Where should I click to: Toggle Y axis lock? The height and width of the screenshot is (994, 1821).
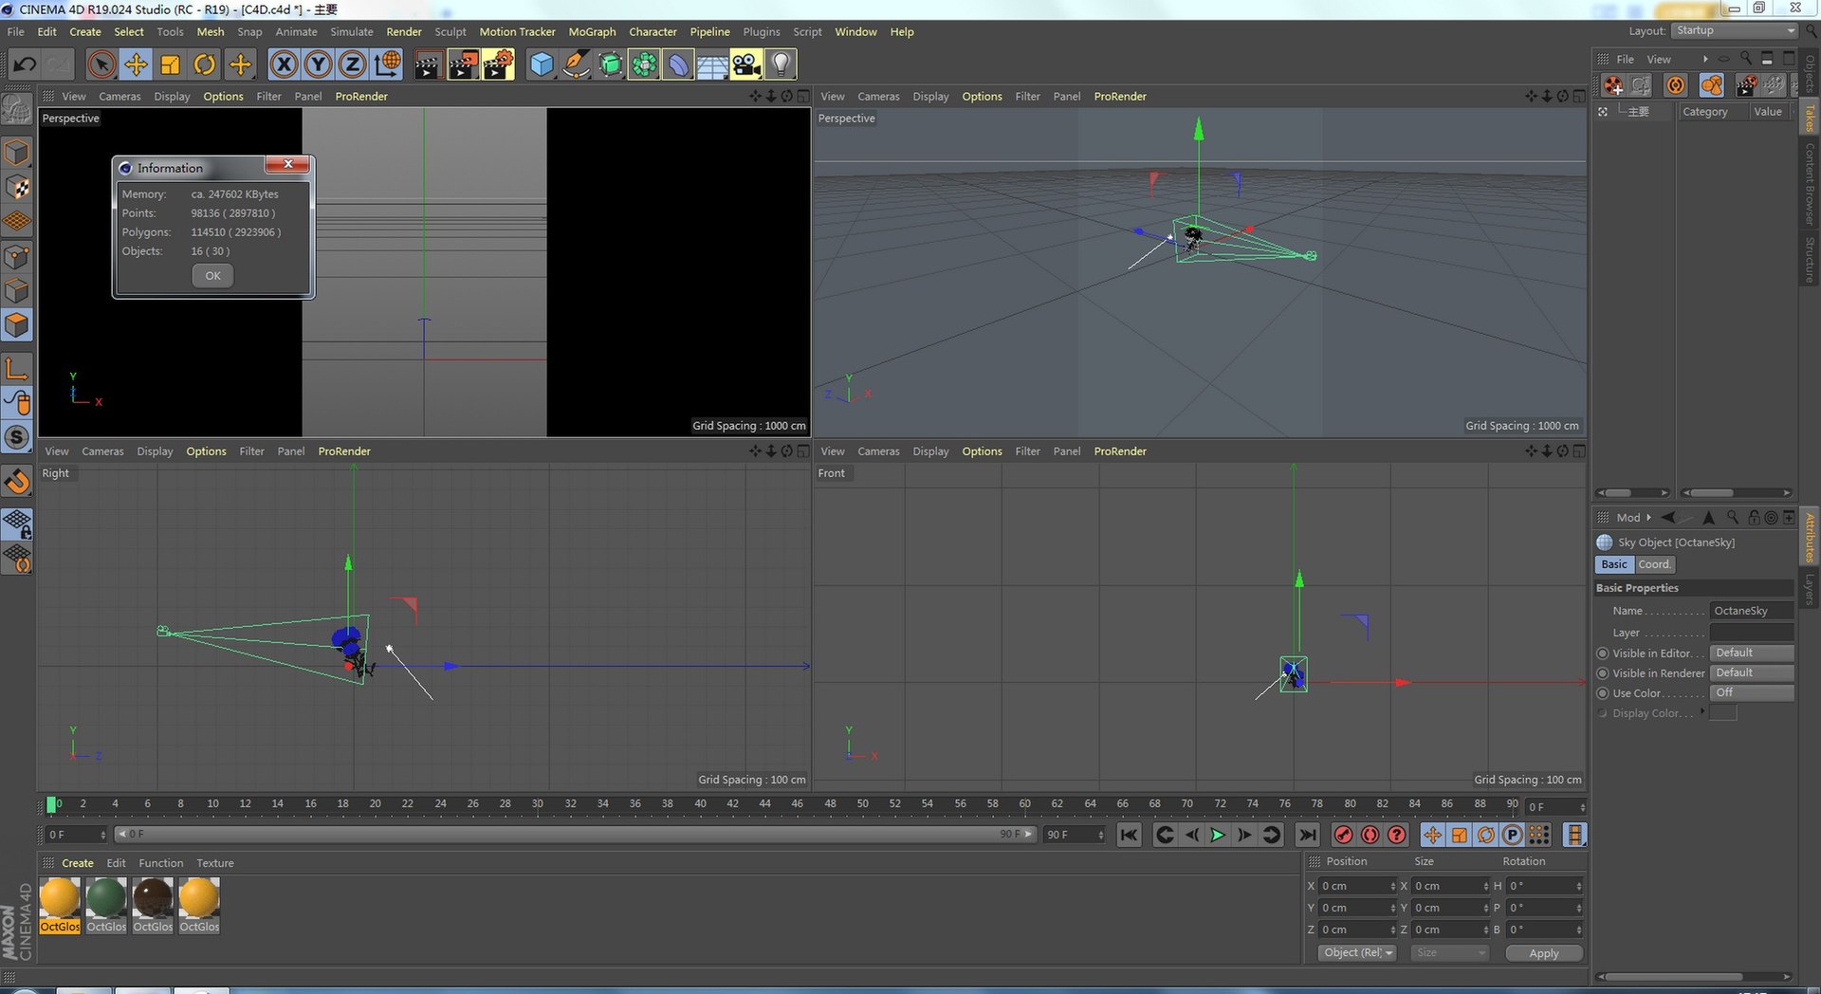(319, 64)
